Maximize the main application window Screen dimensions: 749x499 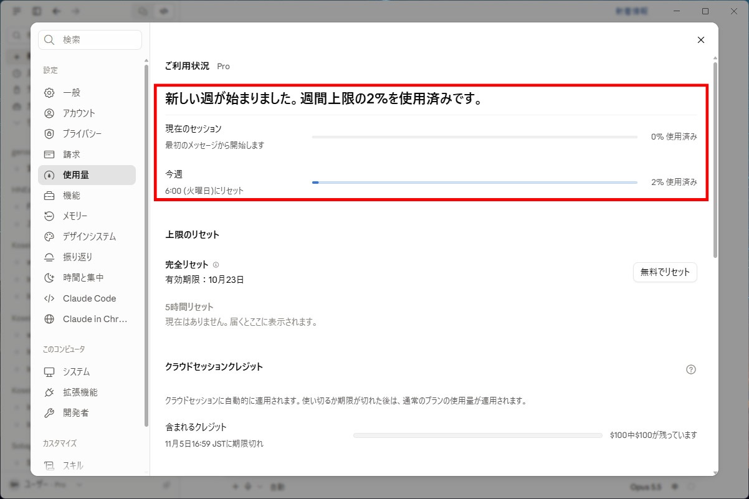(x=705, y=11)
